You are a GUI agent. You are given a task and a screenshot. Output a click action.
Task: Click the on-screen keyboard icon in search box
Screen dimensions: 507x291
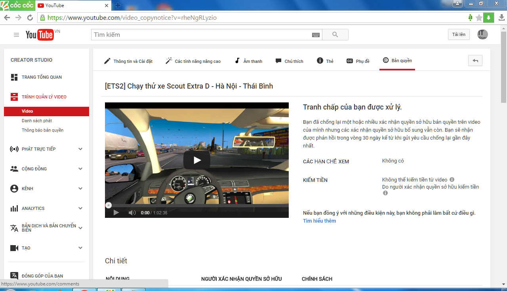tap(316, 35)
